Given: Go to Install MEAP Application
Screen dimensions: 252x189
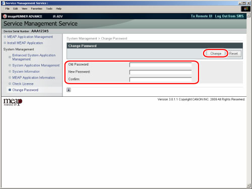Looking at the screenshot, I should (x=25, y=43).
